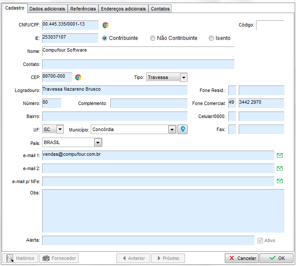Image resolution: width=296 pixels, height=266 pixels.
Task: Select the Contribuinte radio option
Action: coord(105,38)
